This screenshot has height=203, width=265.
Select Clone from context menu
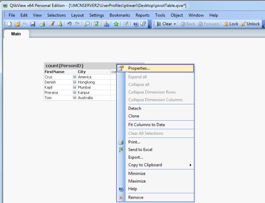tap(155, 116)
